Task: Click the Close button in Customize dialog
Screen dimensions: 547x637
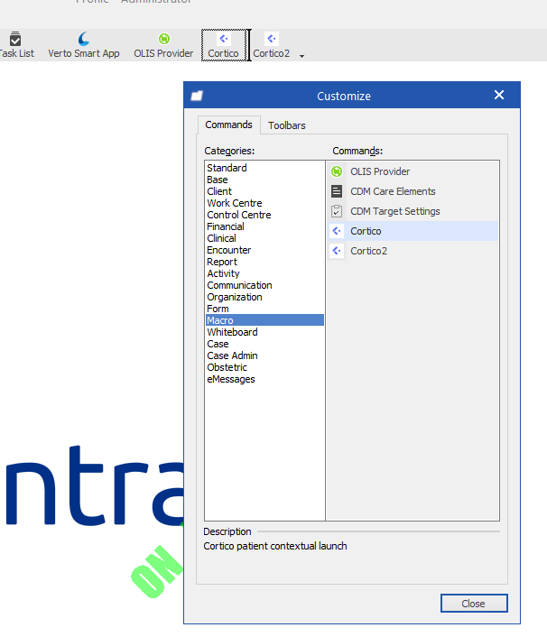Action: [x=474, y=604]
